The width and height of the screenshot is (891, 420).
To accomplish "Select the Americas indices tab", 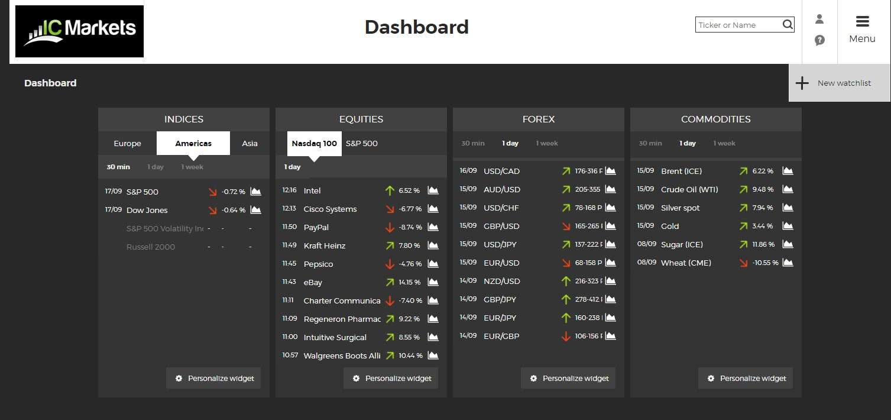I will [193, 143].
